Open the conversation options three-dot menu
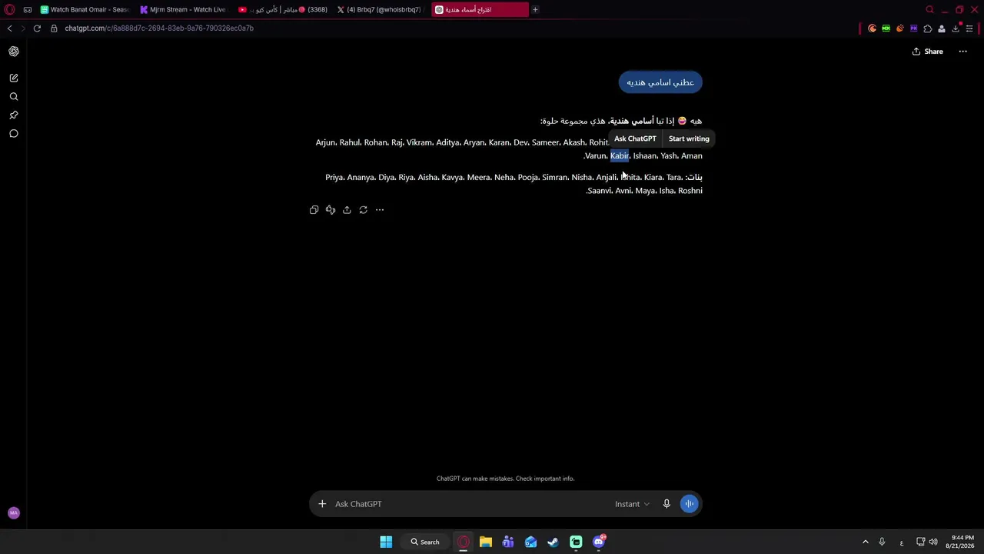The height and width of the screenshot is (554, 984). click(962, 52)
